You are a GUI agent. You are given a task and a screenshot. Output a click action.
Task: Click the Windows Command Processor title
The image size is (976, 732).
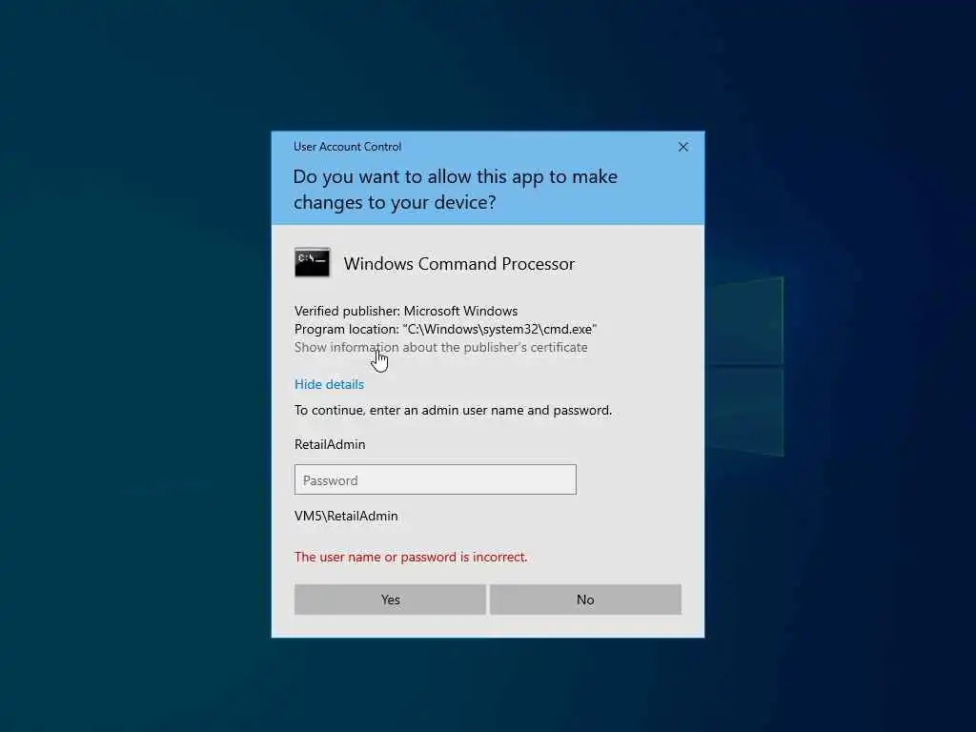[459, 264]
